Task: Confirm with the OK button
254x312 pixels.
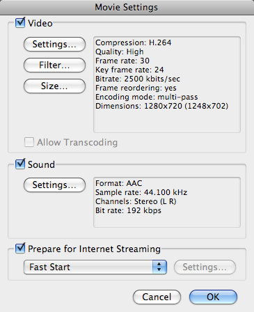Action: tap(213, 297)
